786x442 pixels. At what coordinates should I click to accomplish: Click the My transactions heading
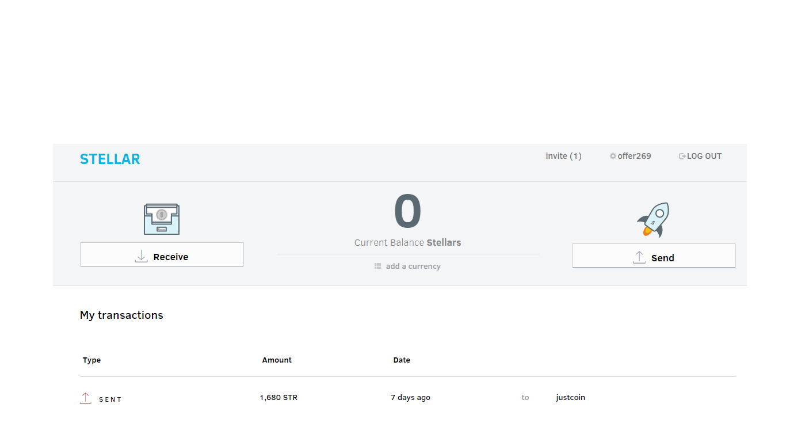pyautogui.click(x=121, y=315)
